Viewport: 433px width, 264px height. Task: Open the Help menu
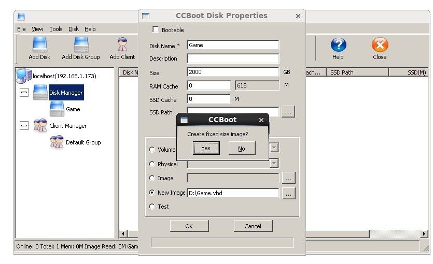[x=90, y=29]
